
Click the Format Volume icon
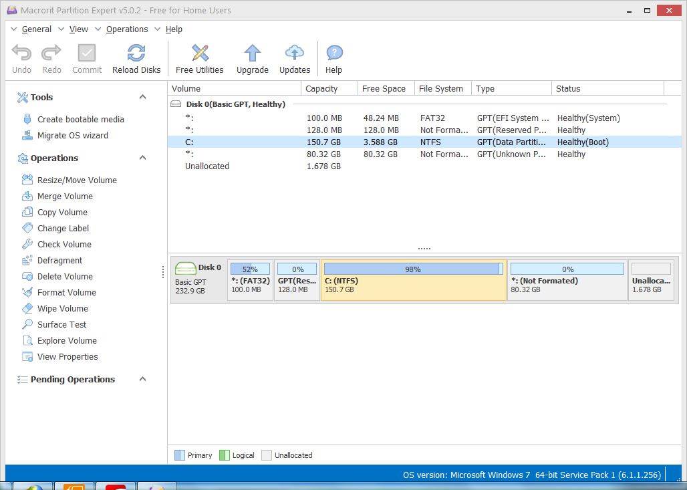pyautogui.click(x=27, y=292)
